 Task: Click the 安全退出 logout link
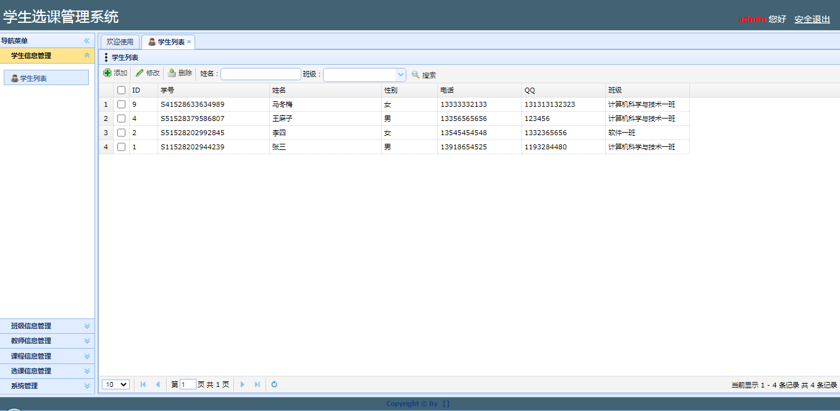pos(812,19)
